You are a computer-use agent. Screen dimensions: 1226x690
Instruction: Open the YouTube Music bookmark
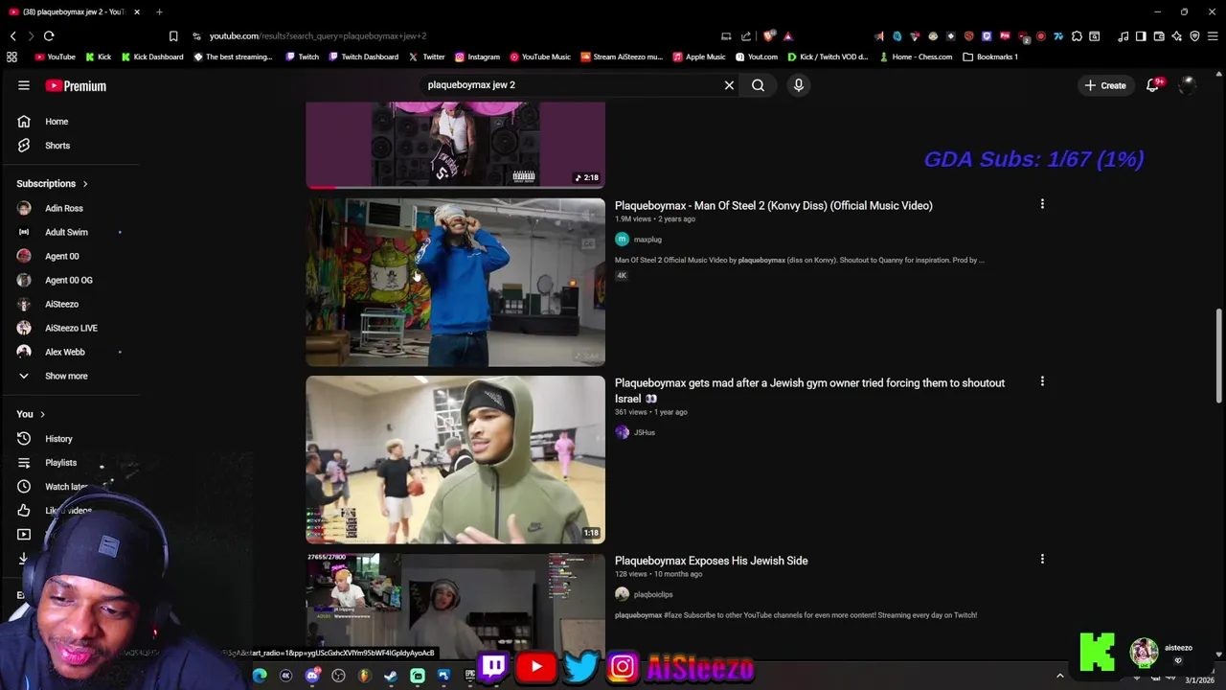pyautogui.click(x=540, y=57)
